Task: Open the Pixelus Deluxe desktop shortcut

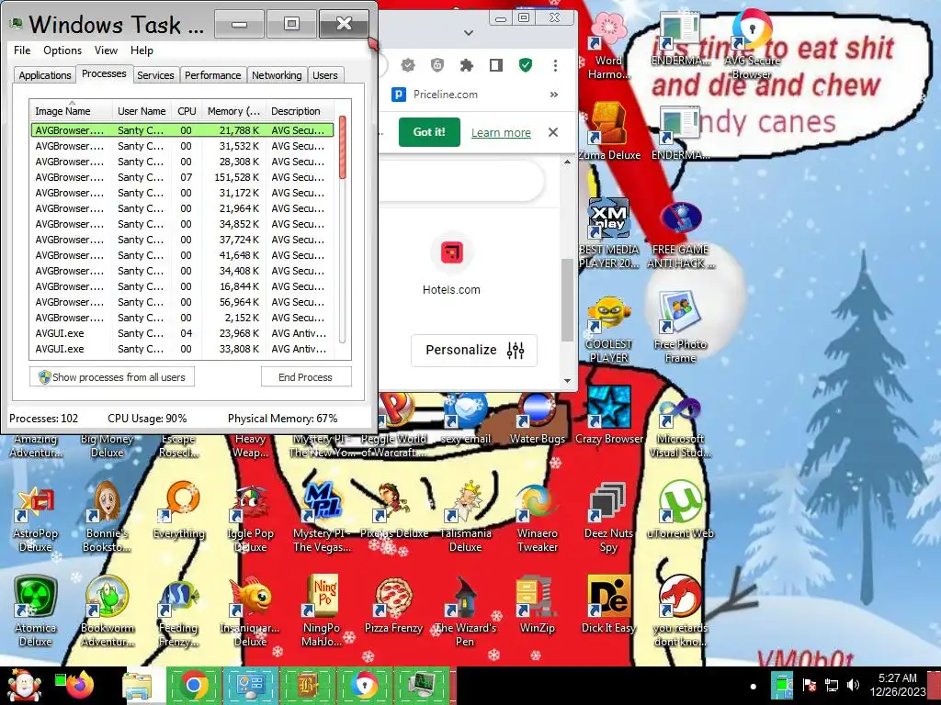Action: (393, 509)
